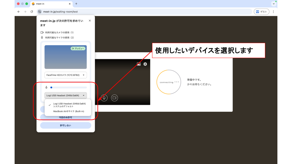Close the permission request popup
292x164 pixels.
(x=89, y=21)
